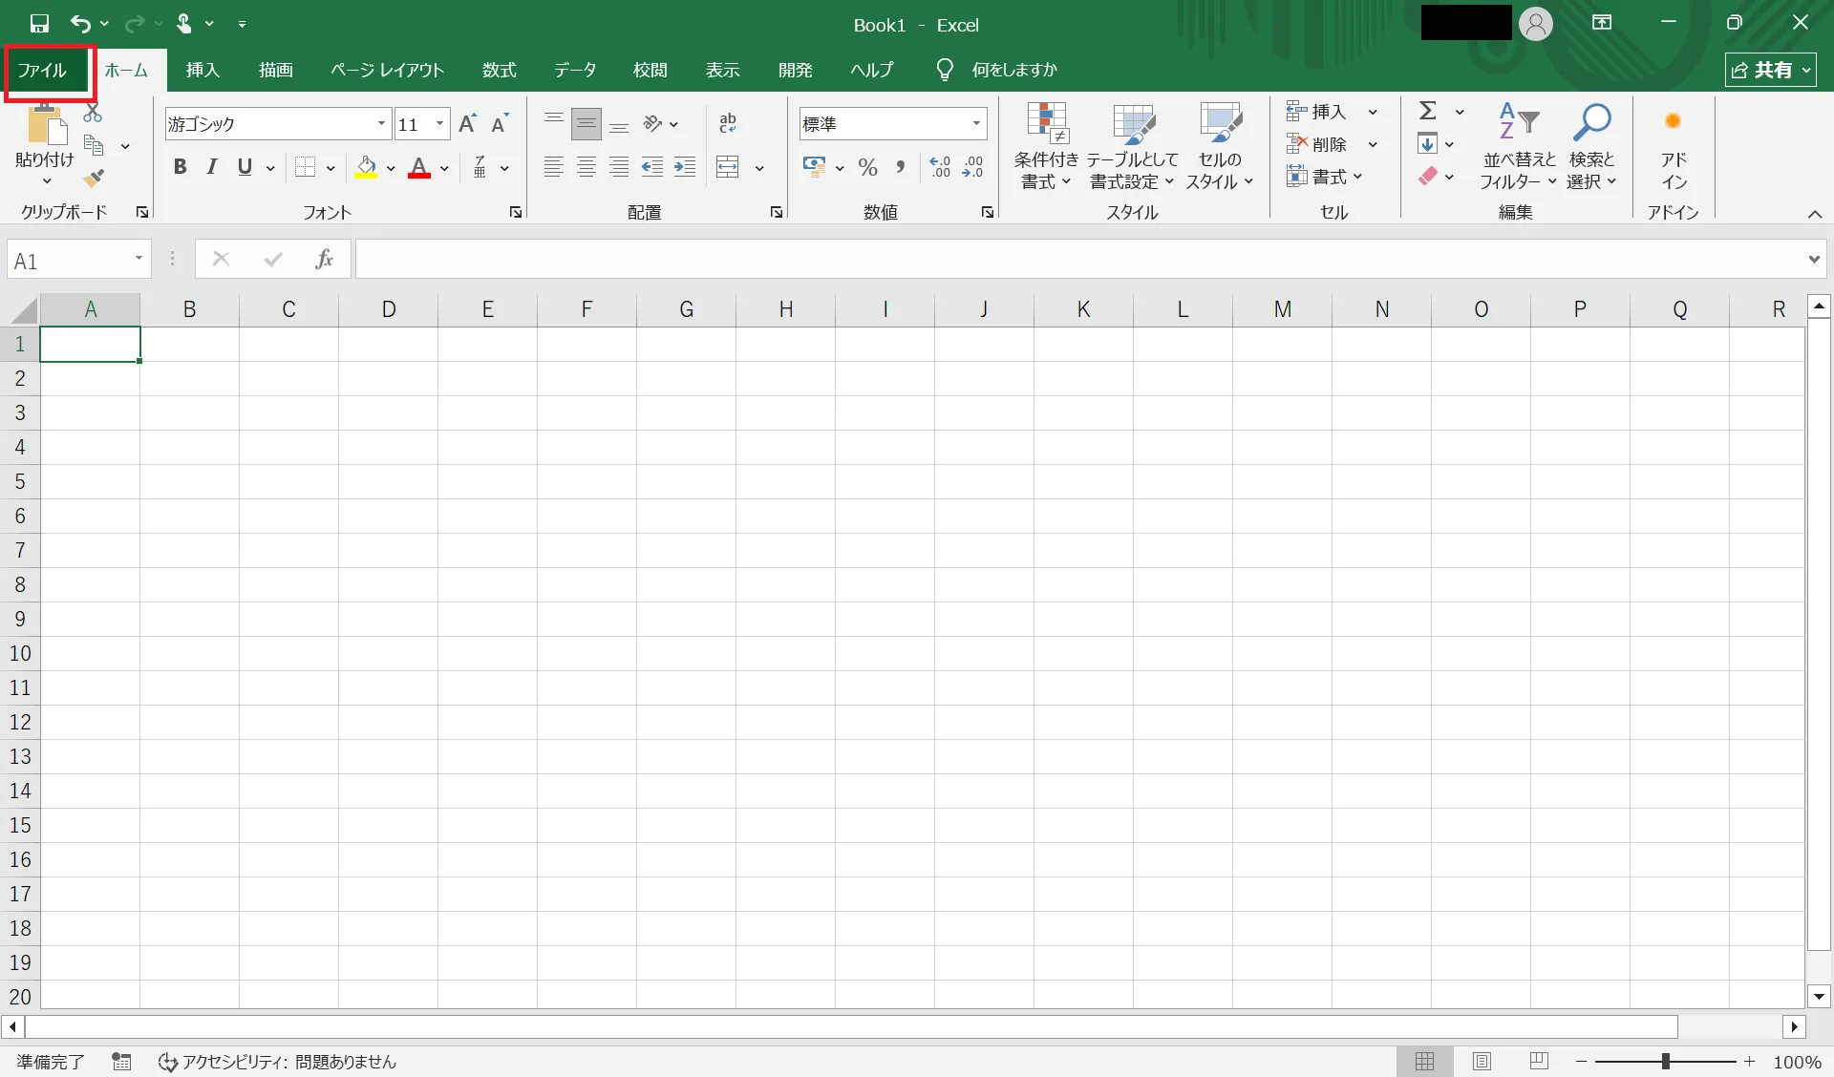
Task: Open the ファイル tab
Action: click(43, 70)
